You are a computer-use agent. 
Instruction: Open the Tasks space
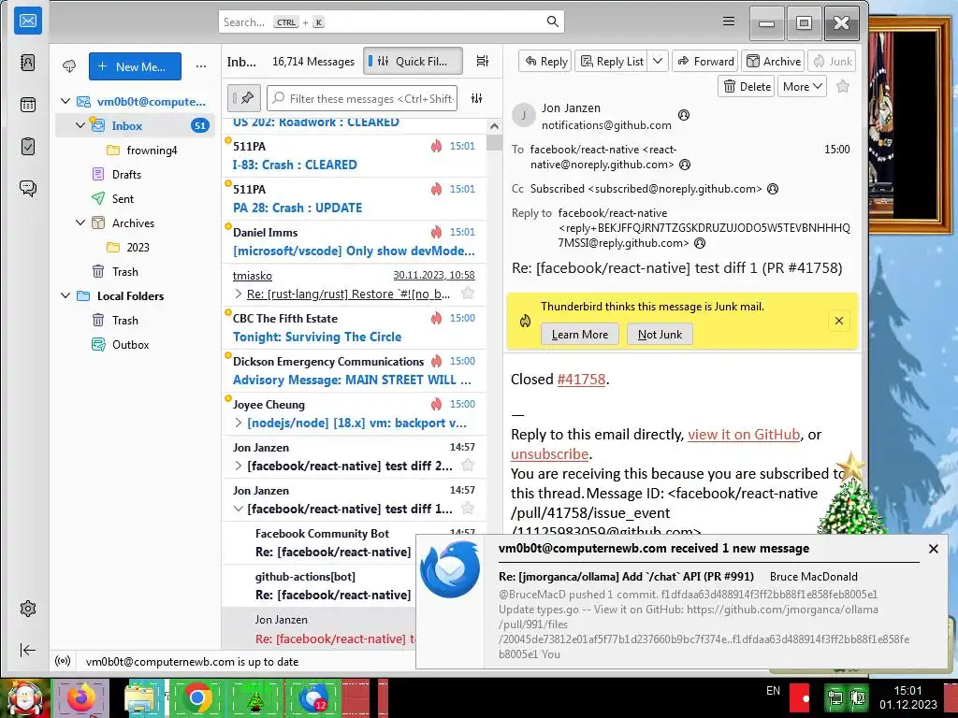[28, 147]
